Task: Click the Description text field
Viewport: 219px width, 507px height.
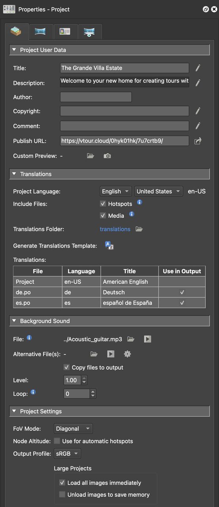Action: pyautogui.click(x=125, y=82)
